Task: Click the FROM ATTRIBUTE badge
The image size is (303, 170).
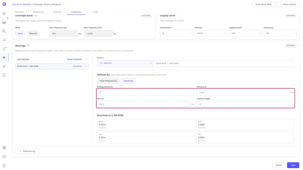Action: pyautogui.click(x=75, y=59)
